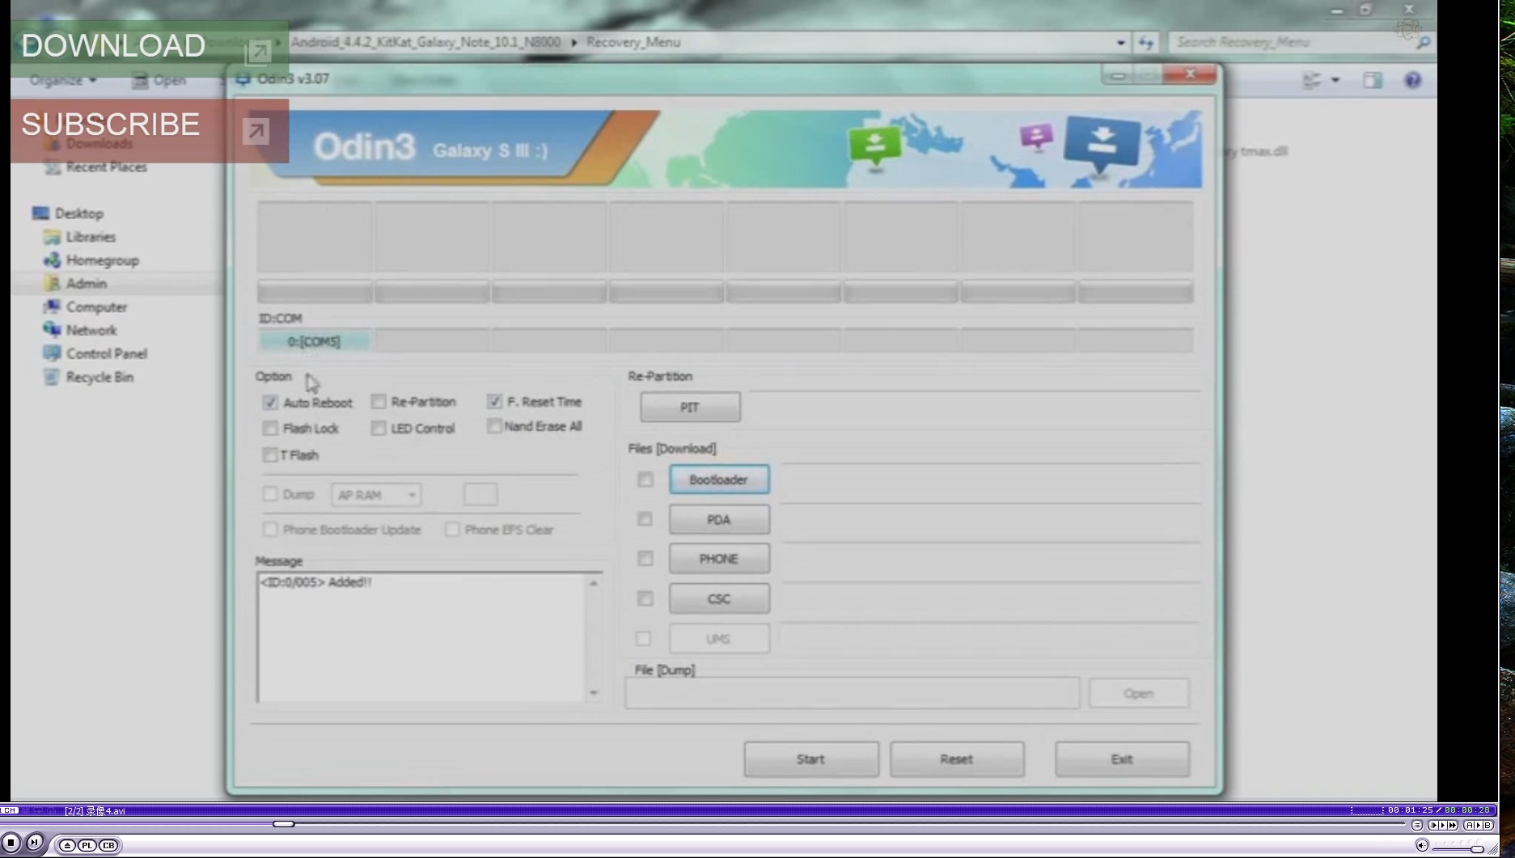
Task: Uncheck F. Reset Time option
Action: [494, 401]
